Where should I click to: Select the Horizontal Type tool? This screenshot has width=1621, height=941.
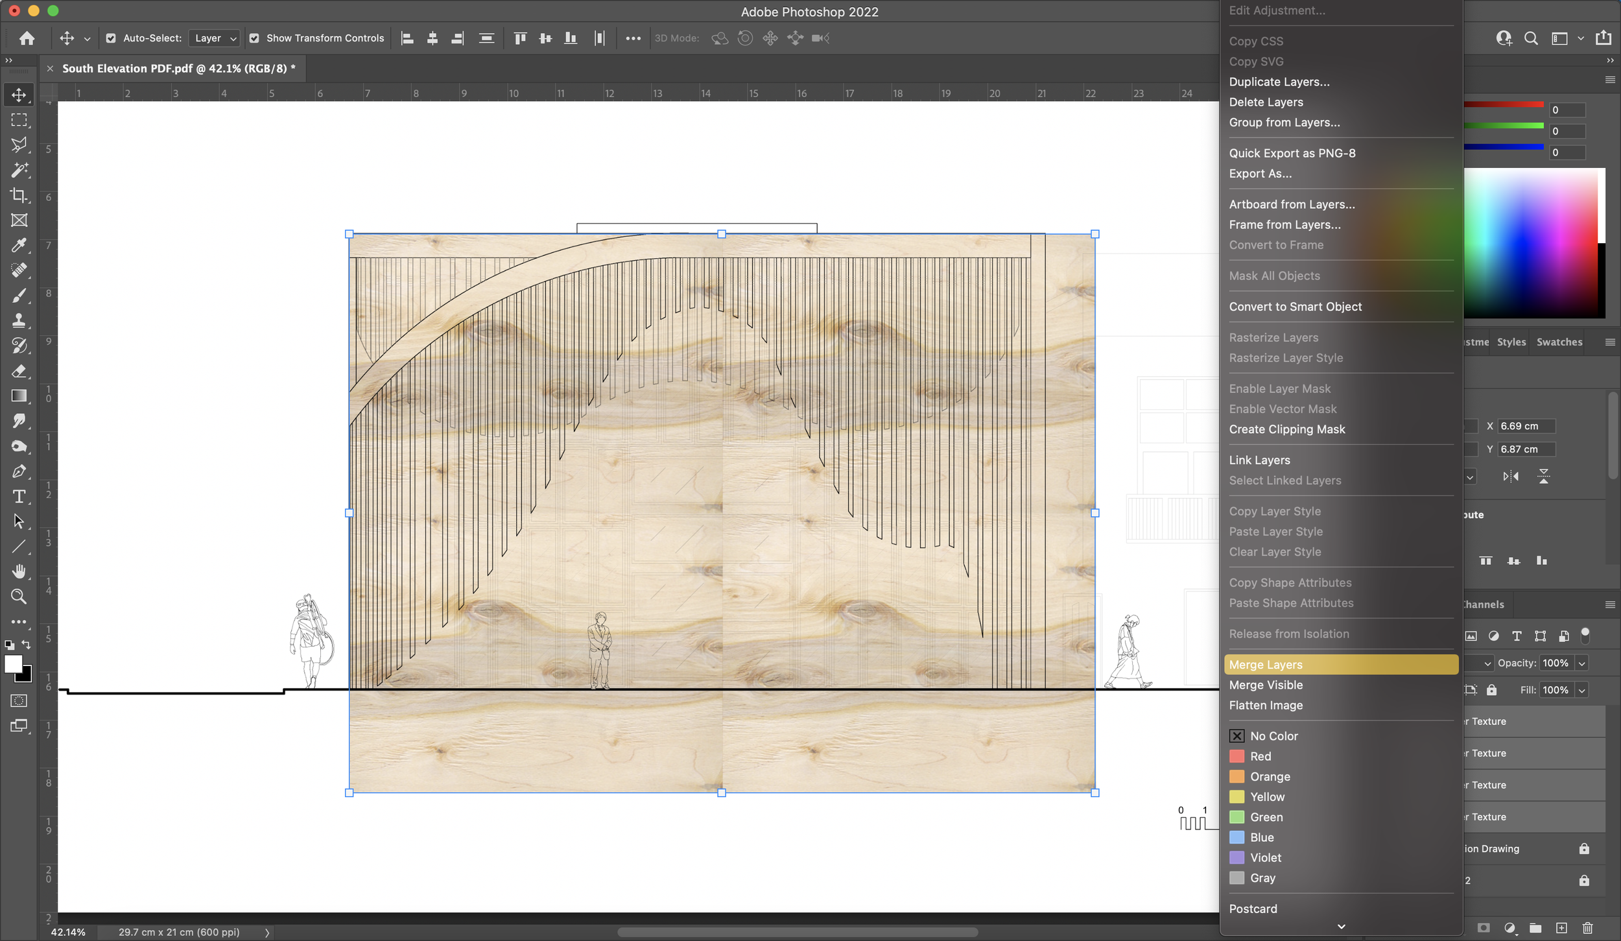click(19, 497)
